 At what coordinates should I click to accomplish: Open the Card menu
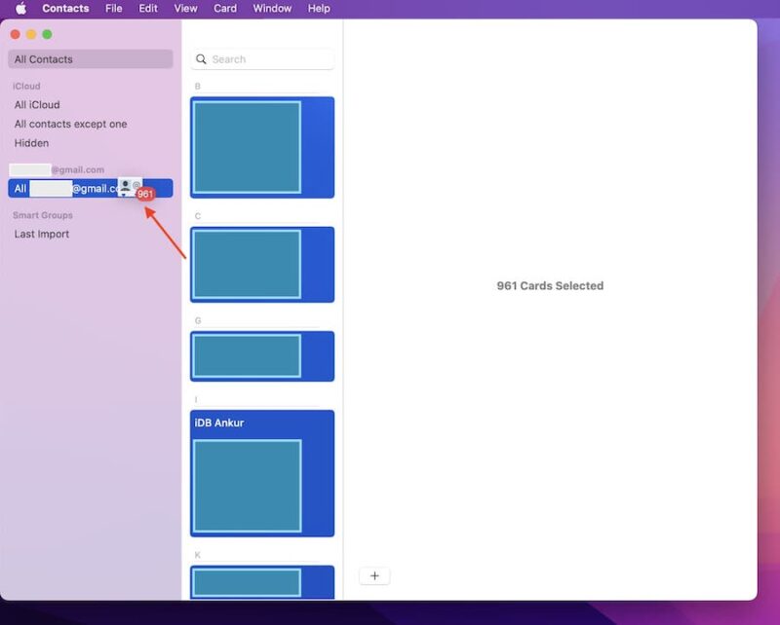click(224, 8)
